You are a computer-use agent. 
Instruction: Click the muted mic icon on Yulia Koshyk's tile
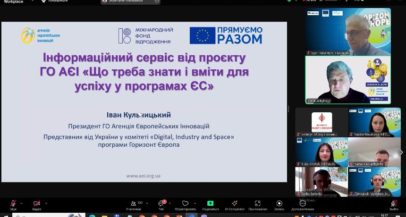click(298, 164)
